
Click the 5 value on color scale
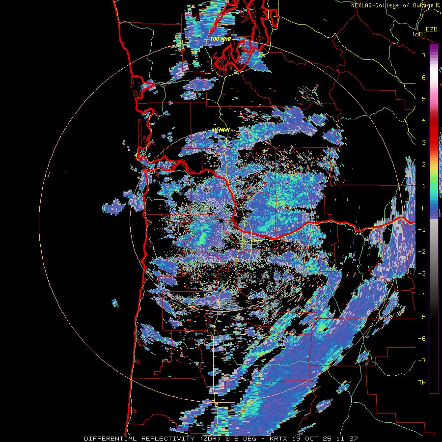424,99
